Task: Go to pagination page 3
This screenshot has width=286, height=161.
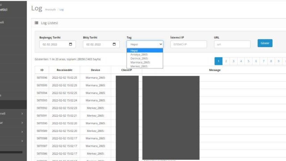Action: click(233, 61)
